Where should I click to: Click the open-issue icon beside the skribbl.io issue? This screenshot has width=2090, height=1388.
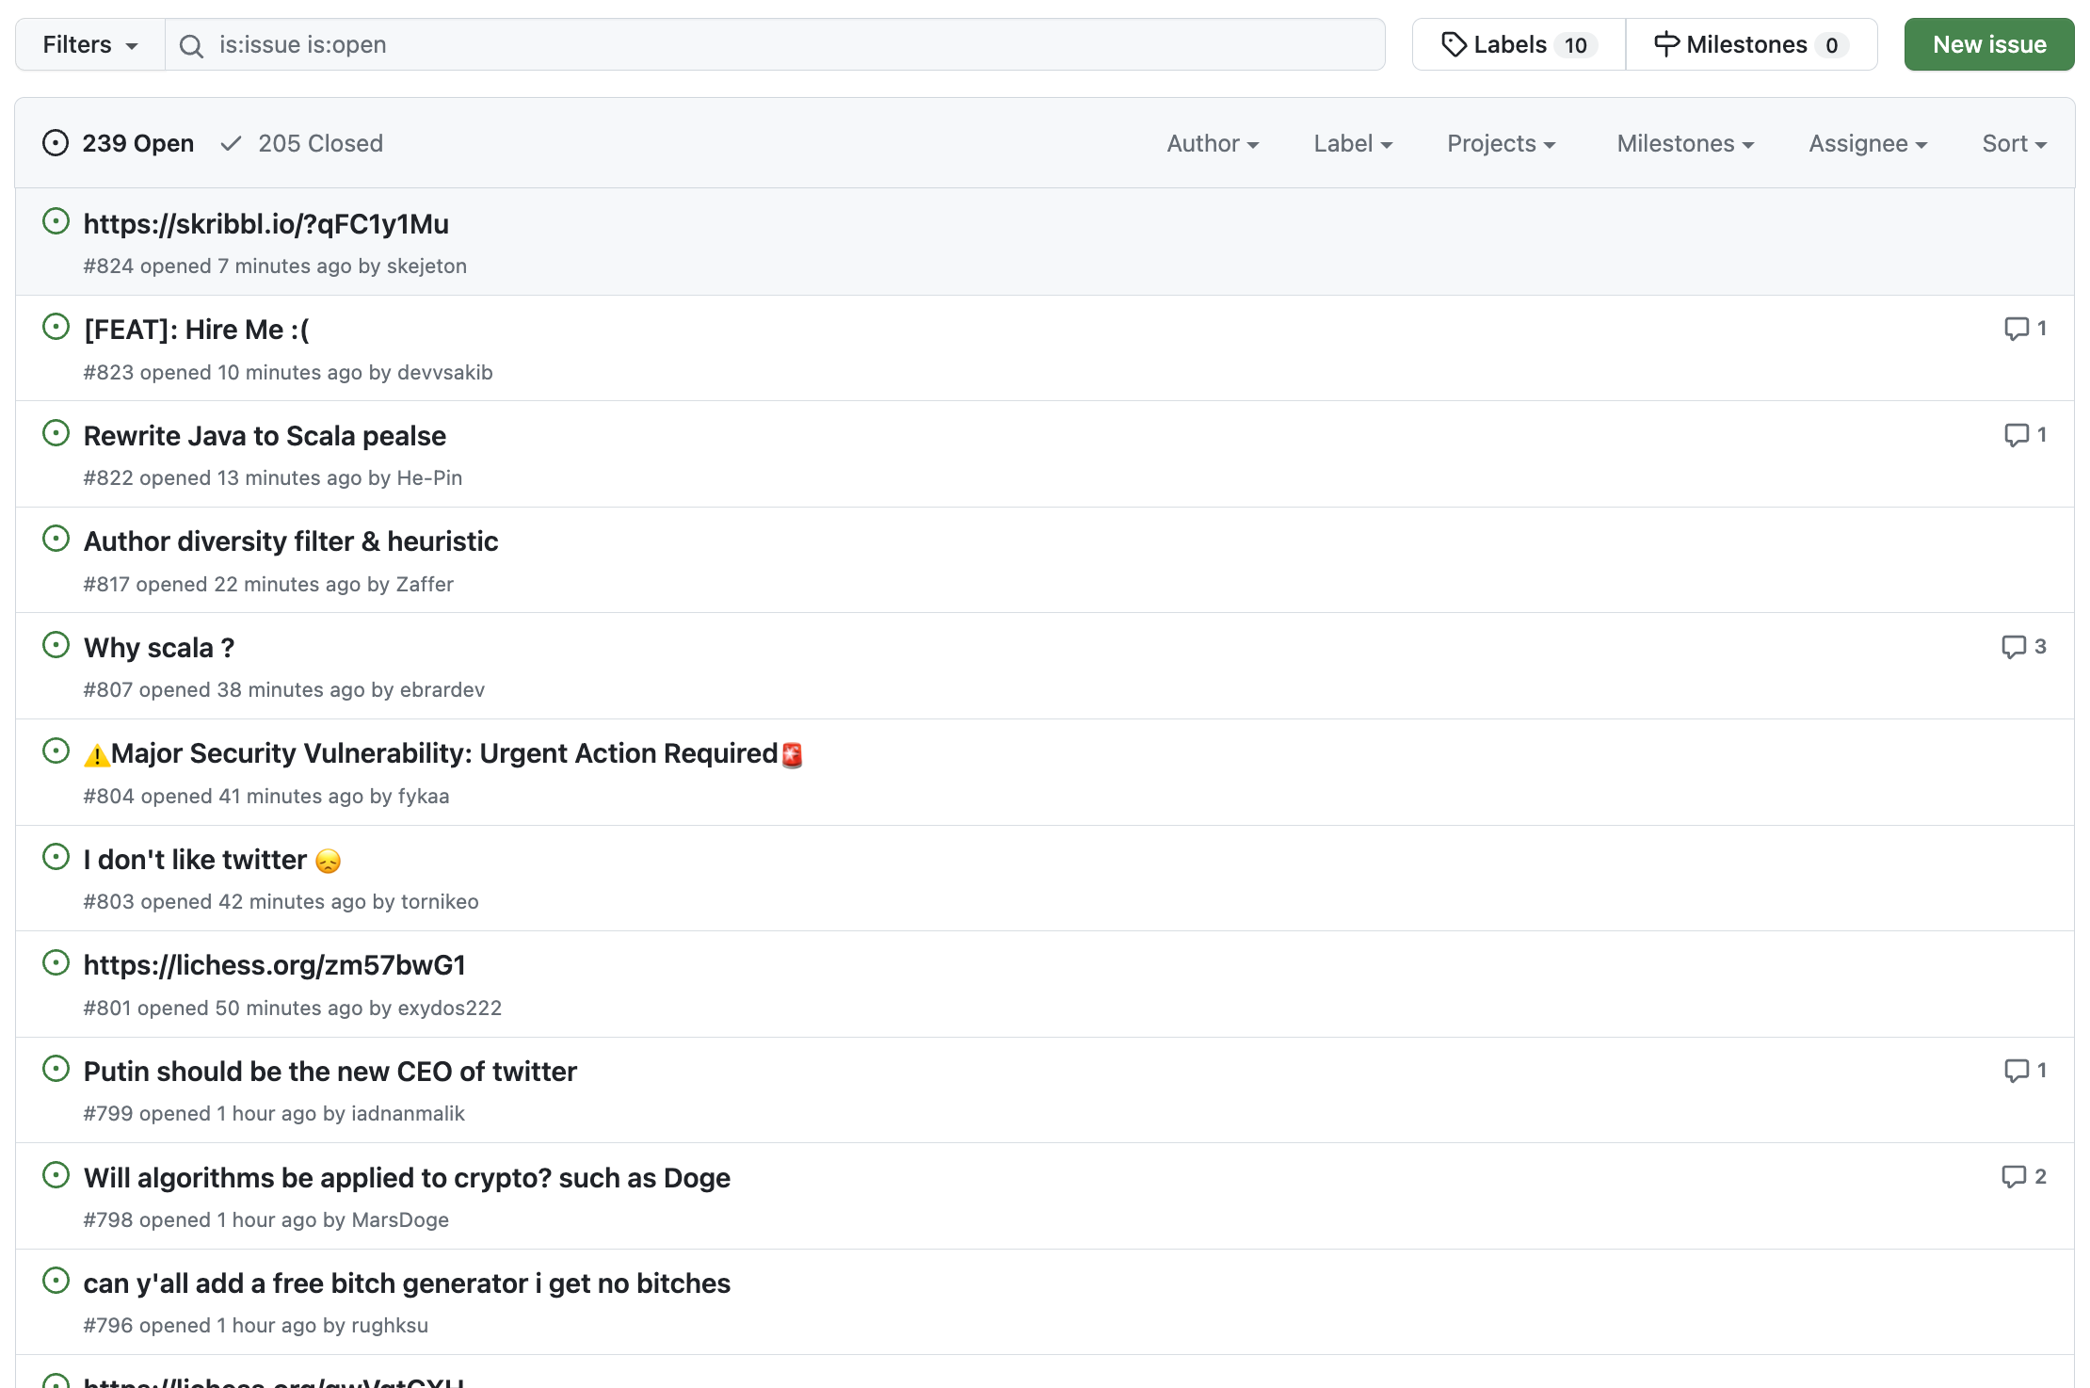[56, 221]
